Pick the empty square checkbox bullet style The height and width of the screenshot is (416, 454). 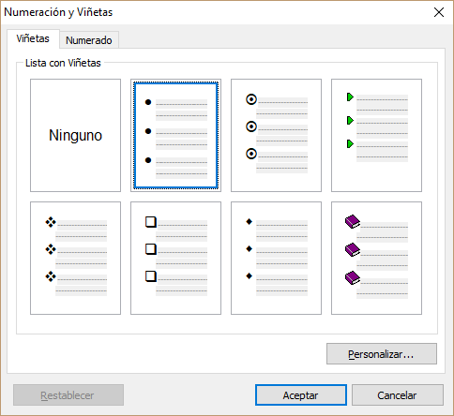175,258
